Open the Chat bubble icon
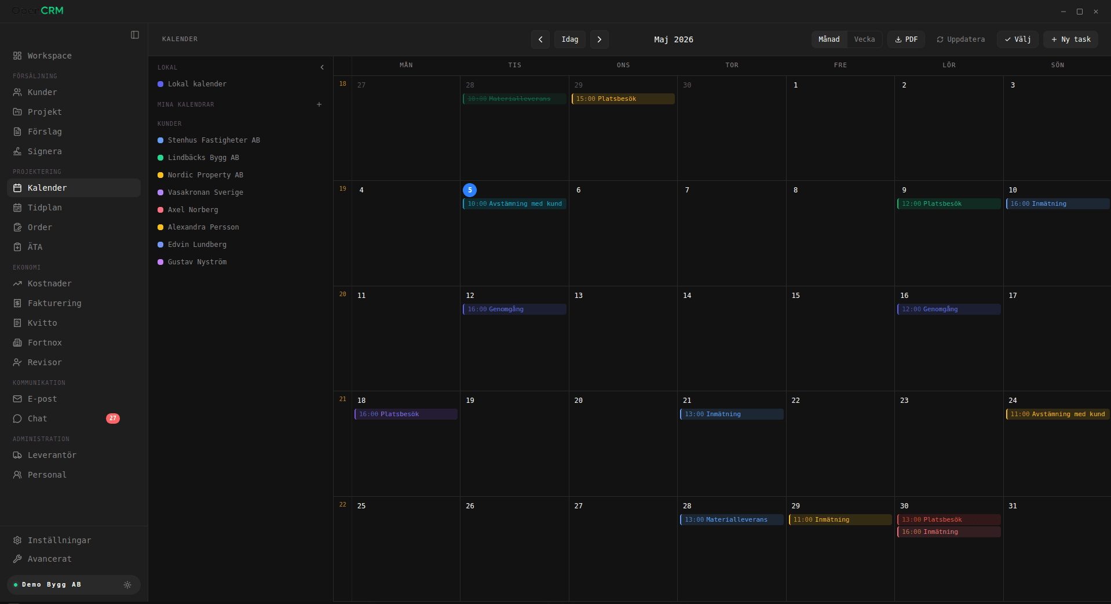 17,419
